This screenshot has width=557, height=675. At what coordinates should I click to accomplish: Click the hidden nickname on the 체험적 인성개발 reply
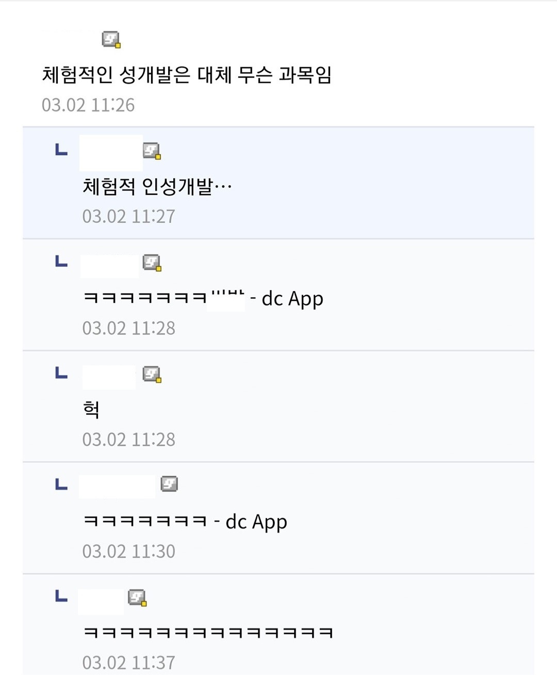pos(111,152)
